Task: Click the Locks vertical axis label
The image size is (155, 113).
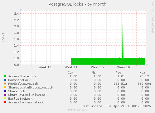Action: [3, 37]
